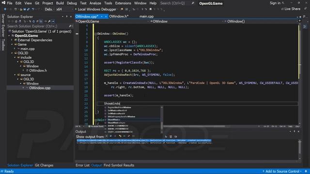Collapse the include folder
This screenshot has width=310, height=174.
coord(15,58)
